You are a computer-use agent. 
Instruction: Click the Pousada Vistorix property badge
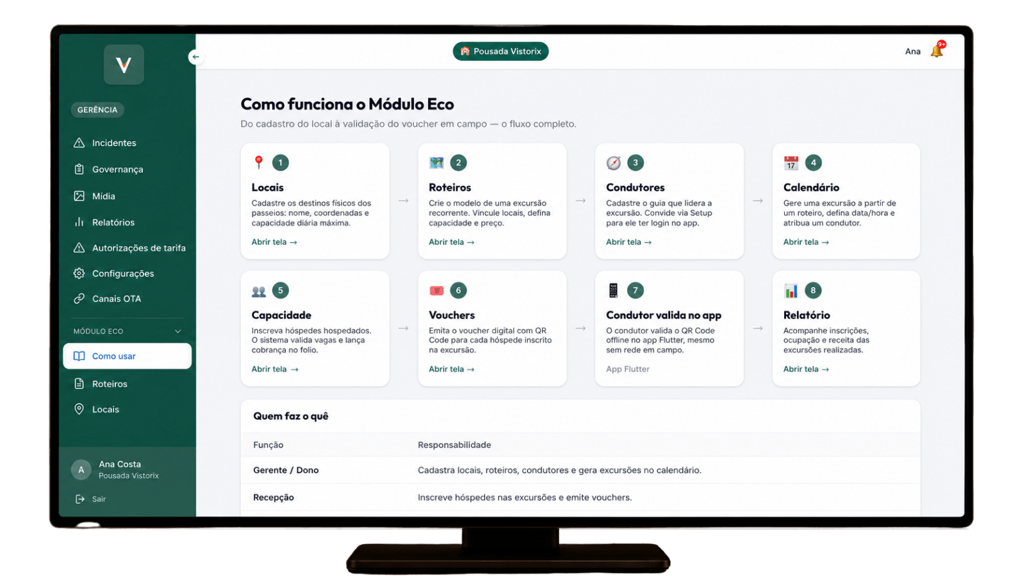pos(500,51)
